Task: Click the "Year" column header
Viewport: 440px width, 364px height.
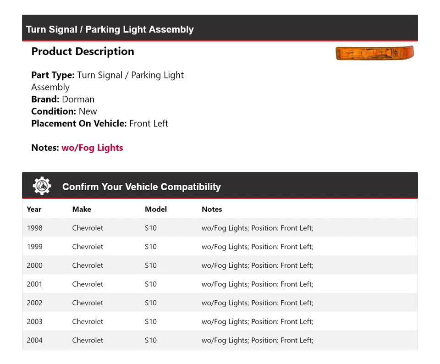Action: [34, 209]
